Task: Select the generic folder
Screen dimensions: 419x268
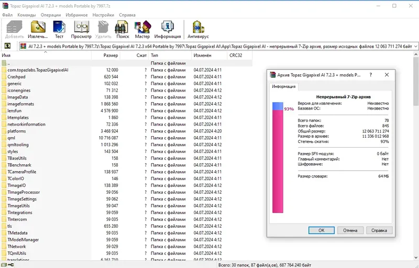Action: pyautogui.click(x=15, y=84)
